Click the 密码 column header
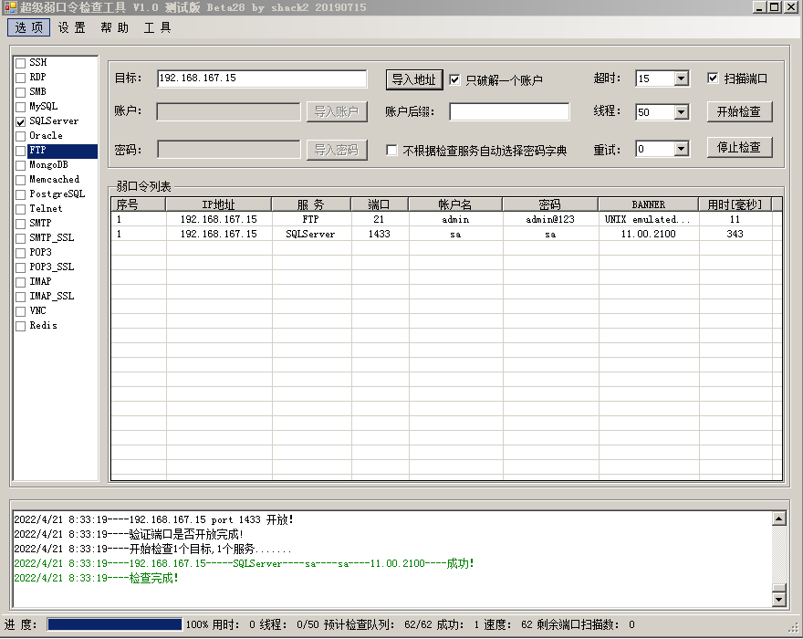Viewport: 803px width, 639px height. coord(550,204)
